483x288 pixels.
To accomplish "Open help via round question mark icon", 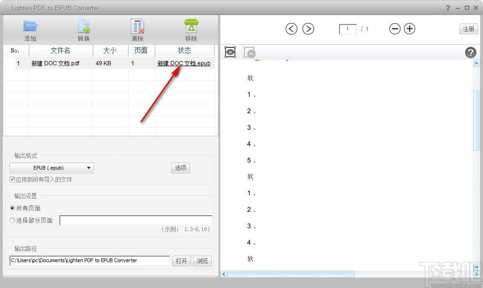I will (x=470, y=53).
